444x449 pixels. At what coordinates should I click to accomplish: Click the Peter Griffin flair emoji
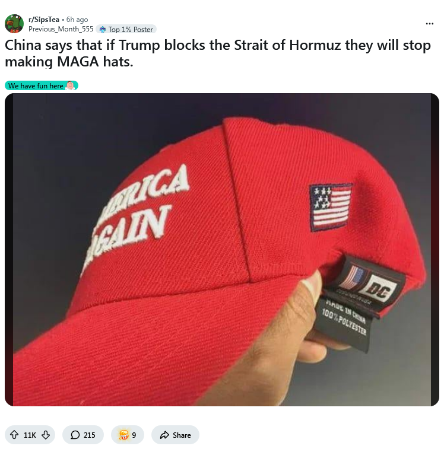point(70,85)
